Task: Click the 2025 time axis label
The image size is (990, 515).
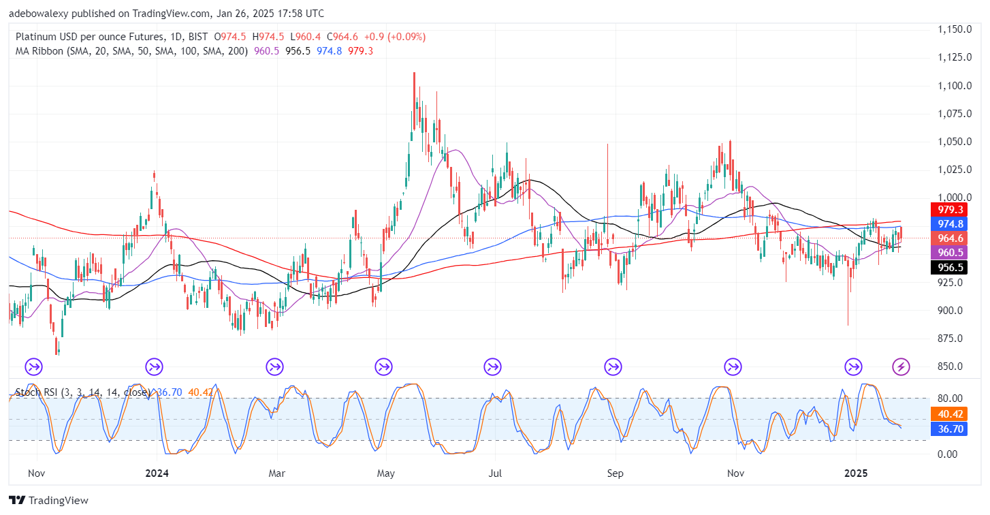Action: pyautogui.click(x=856, y=473)
